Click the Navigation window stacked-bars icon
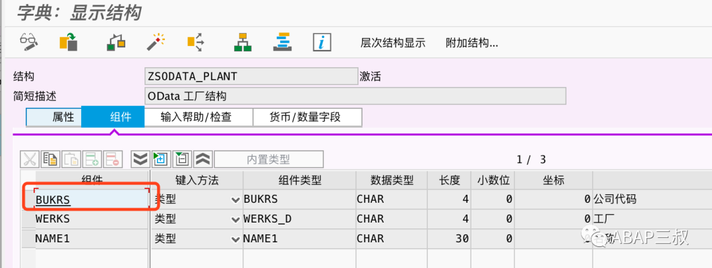 (x=282, y=42)
